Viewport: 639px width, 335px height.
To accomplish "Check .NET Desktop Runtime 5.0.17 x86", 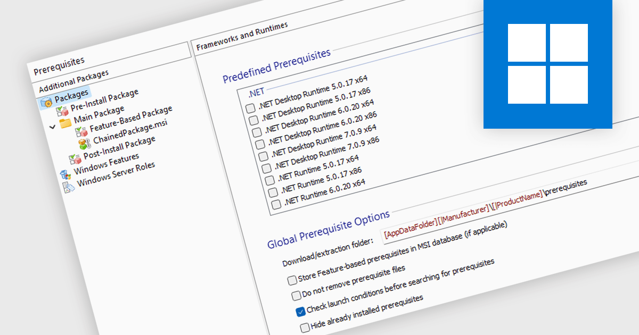I will (253, 120).
